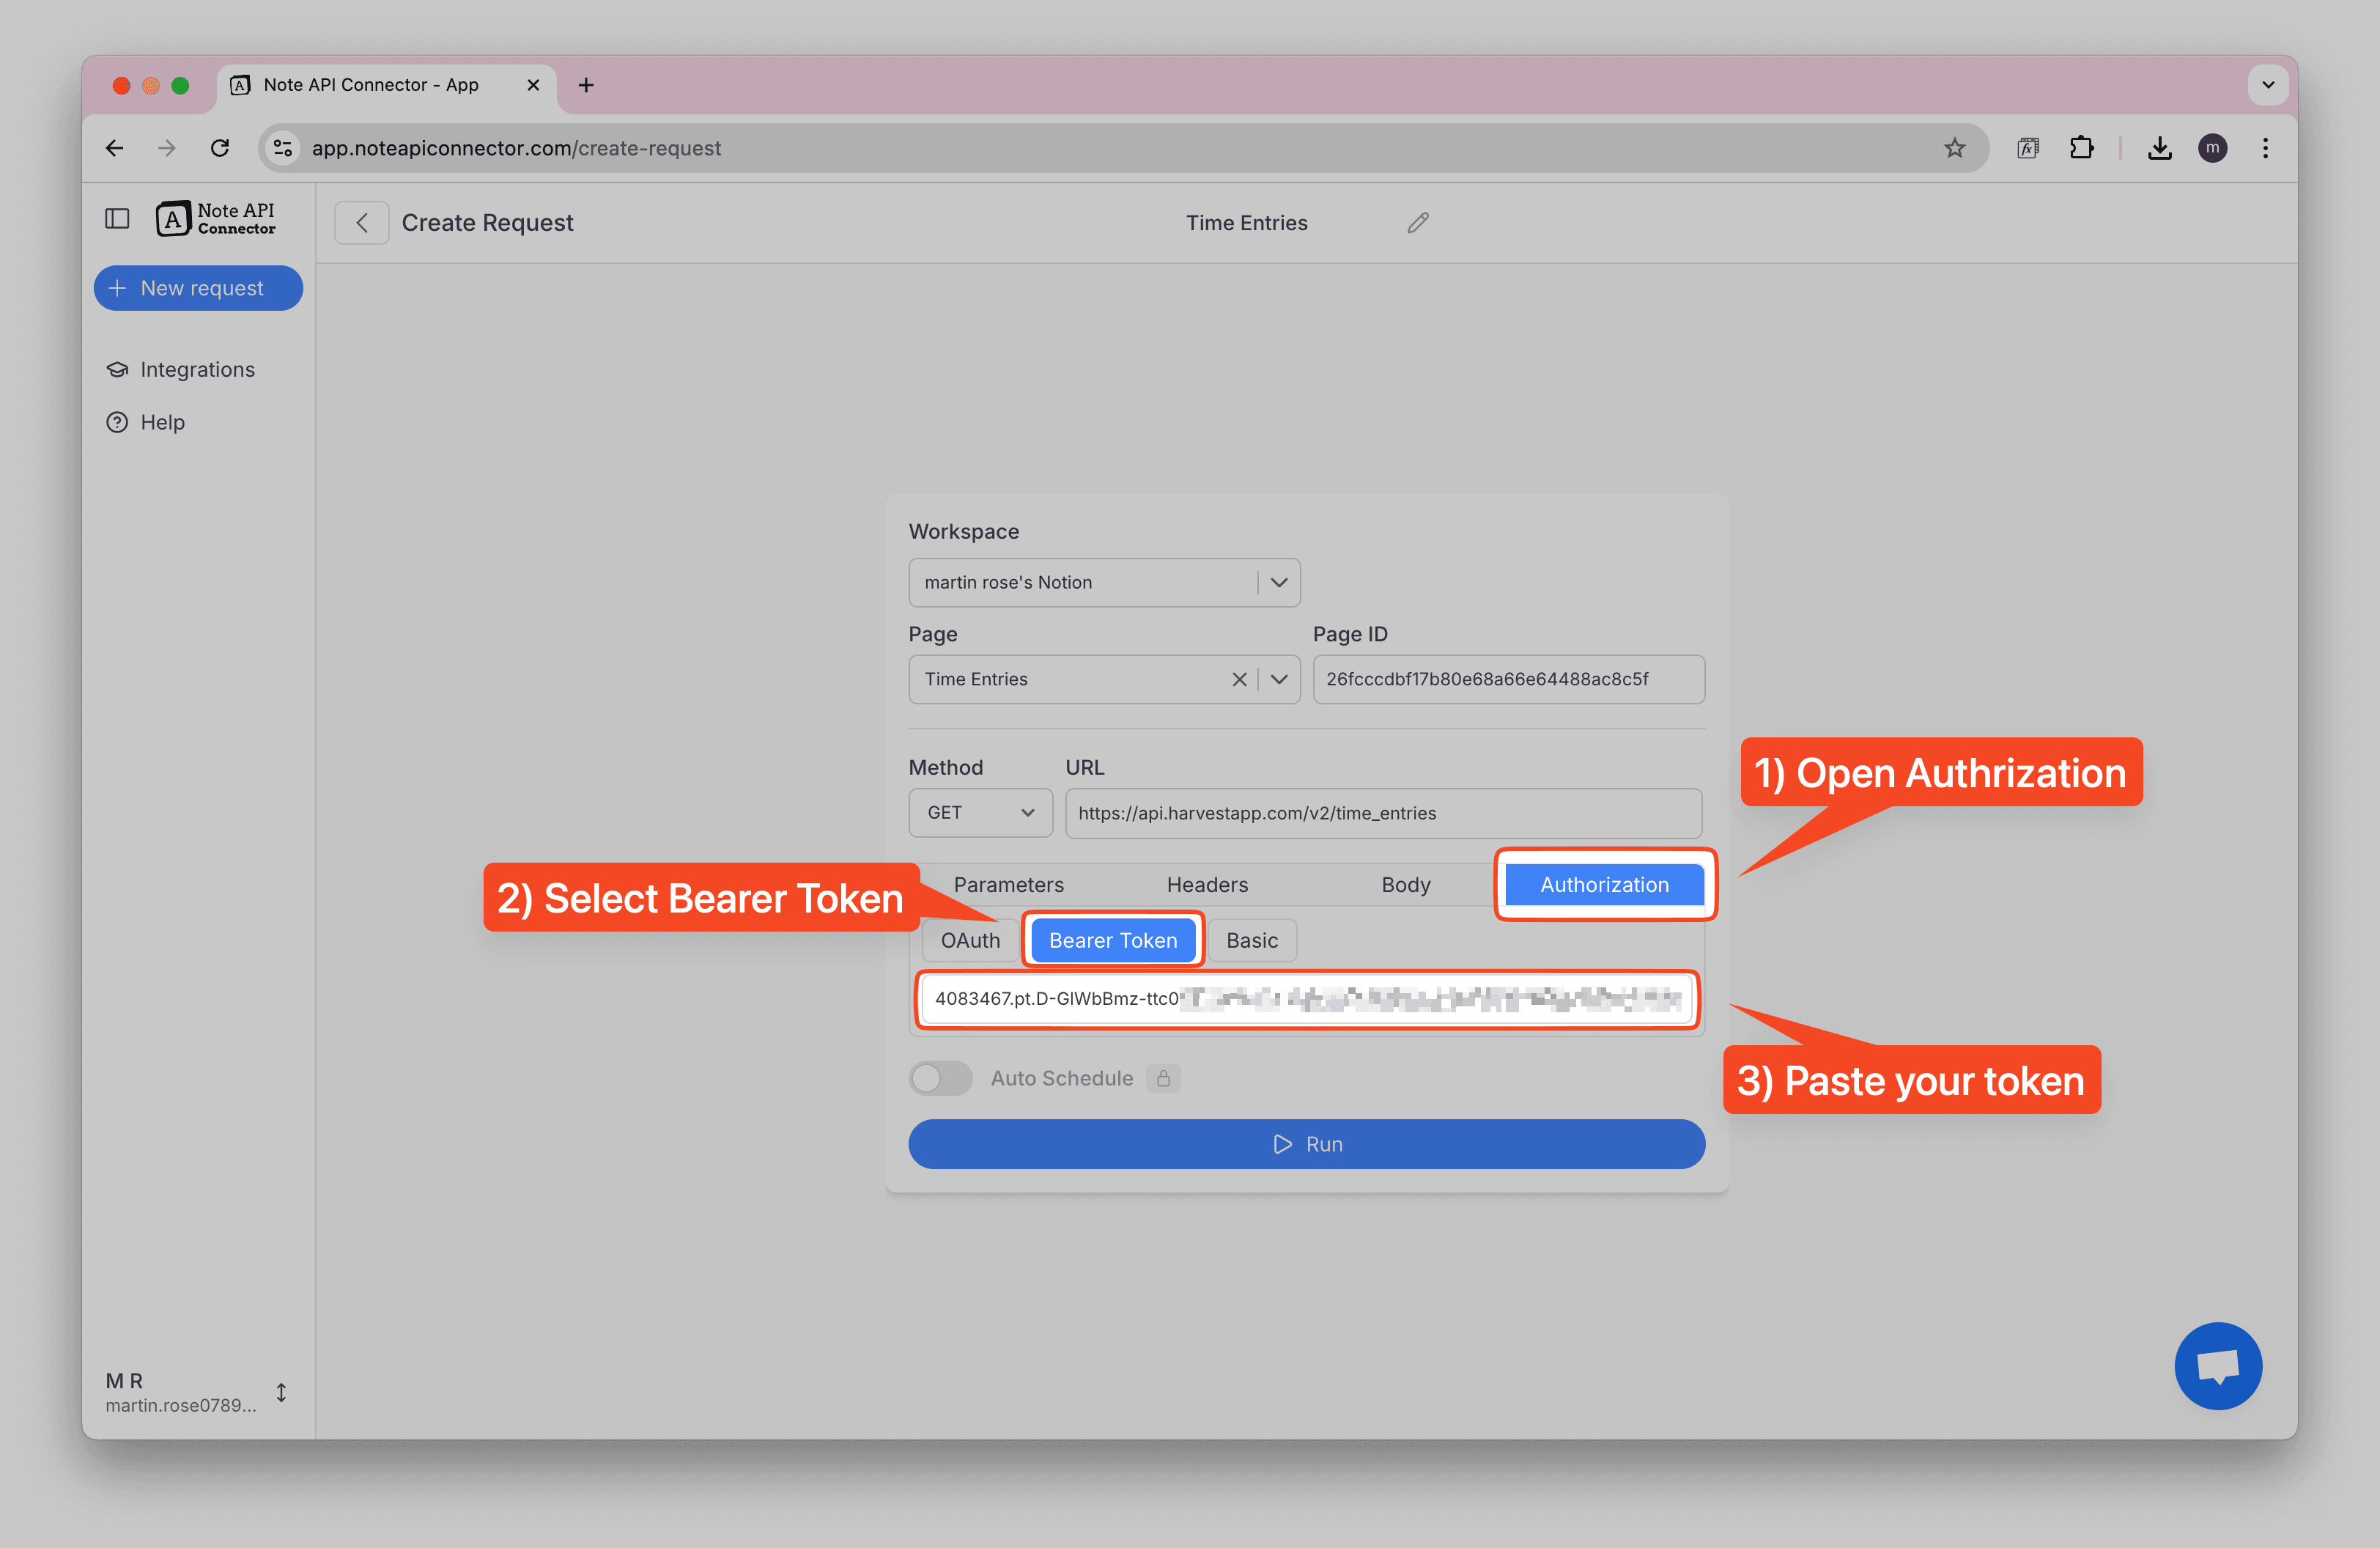Screen dimensions: 2380x1548
Task: Choose the Bearer Token option
Action: [1113, 940]
